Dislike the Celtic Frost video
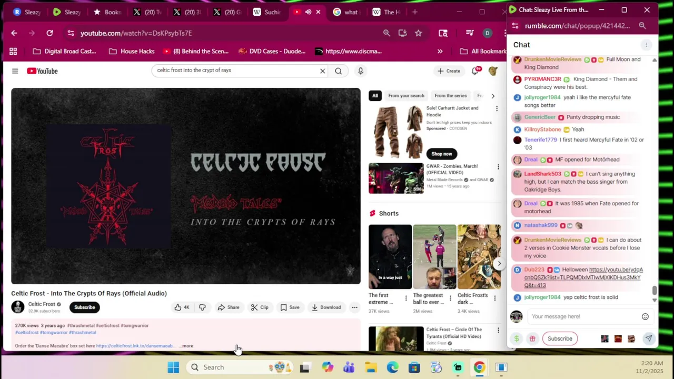 (x=202, y=307)
